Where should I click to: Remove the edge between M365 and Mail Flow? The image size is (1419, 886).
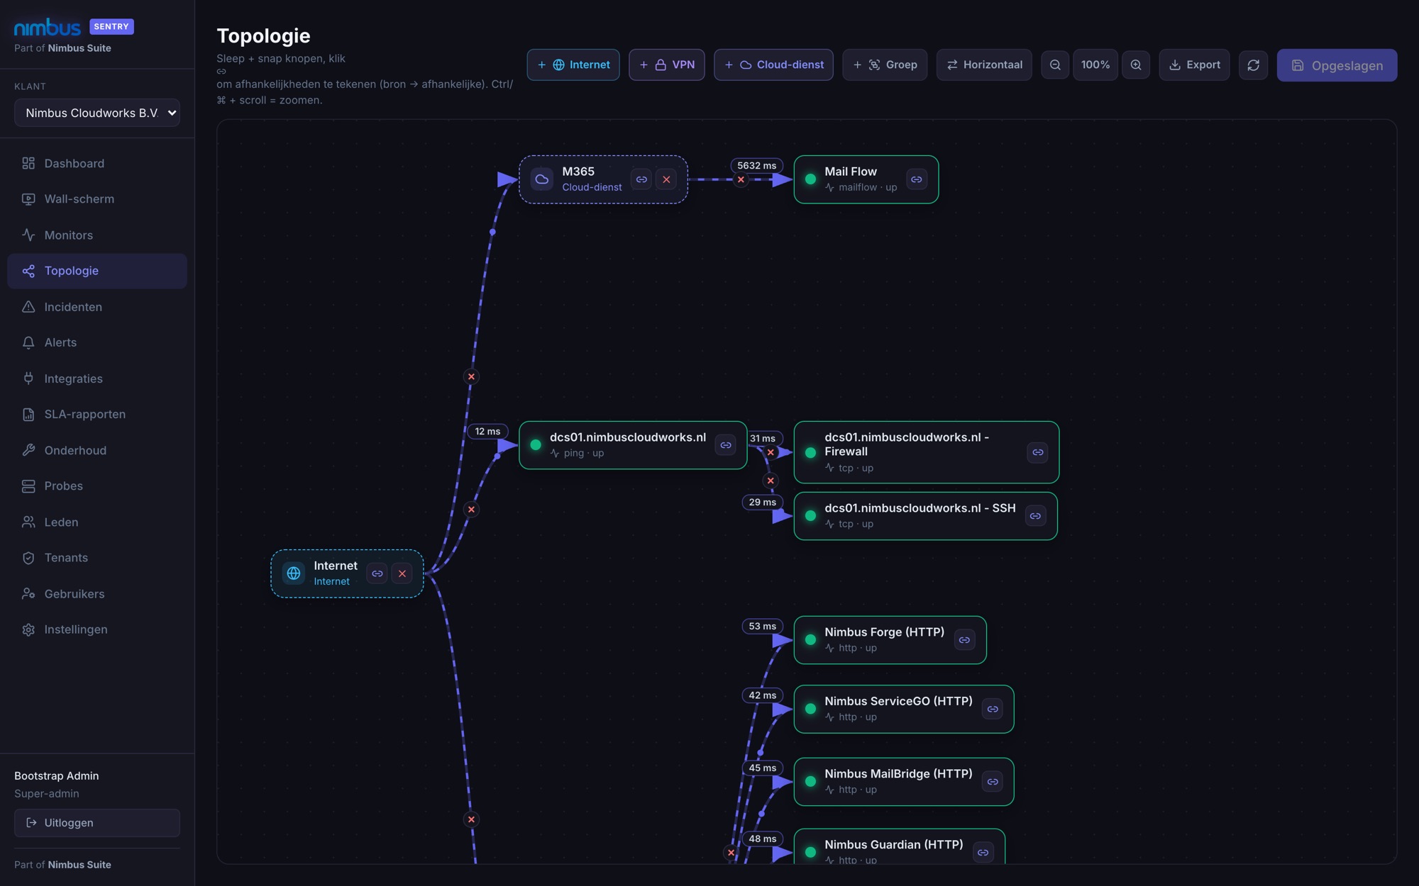click(x=741, y=179)
